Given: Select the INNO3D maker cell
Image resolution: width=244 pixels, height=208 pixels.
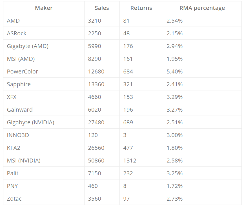Looking at the screenshot, I should pos(18,135).
